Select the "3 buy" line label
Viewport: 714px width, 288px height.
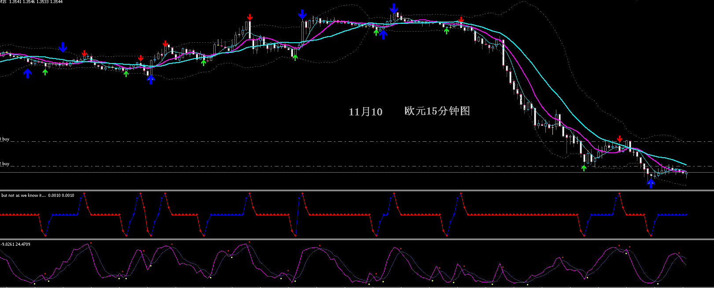[x=4, y=139]
